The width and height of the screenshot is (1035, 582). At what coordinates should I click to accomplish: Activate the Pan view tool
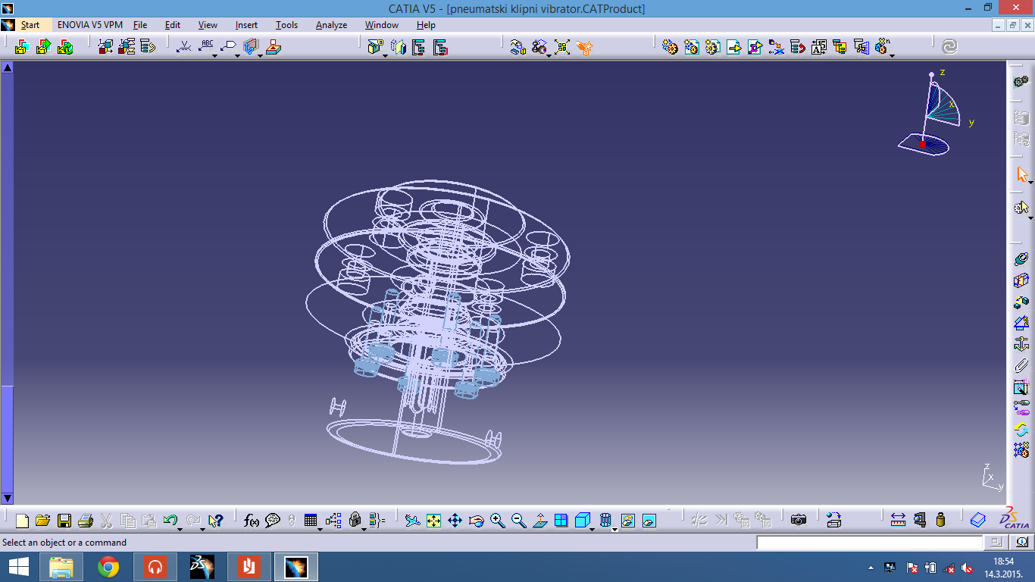coord(455,521)
